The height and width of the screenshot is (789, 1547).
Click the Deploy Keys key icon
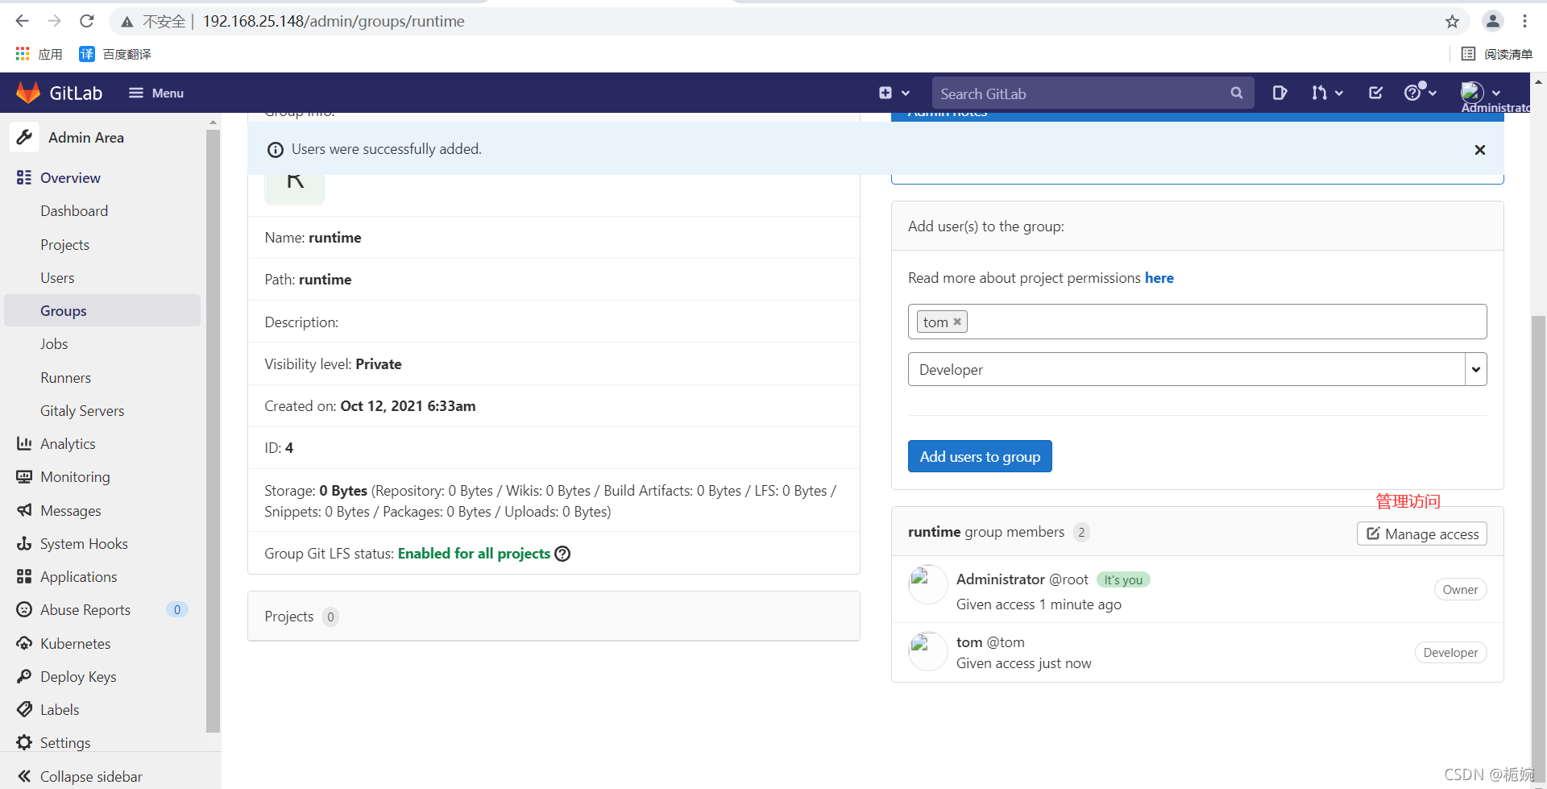[x=24, y=676]
